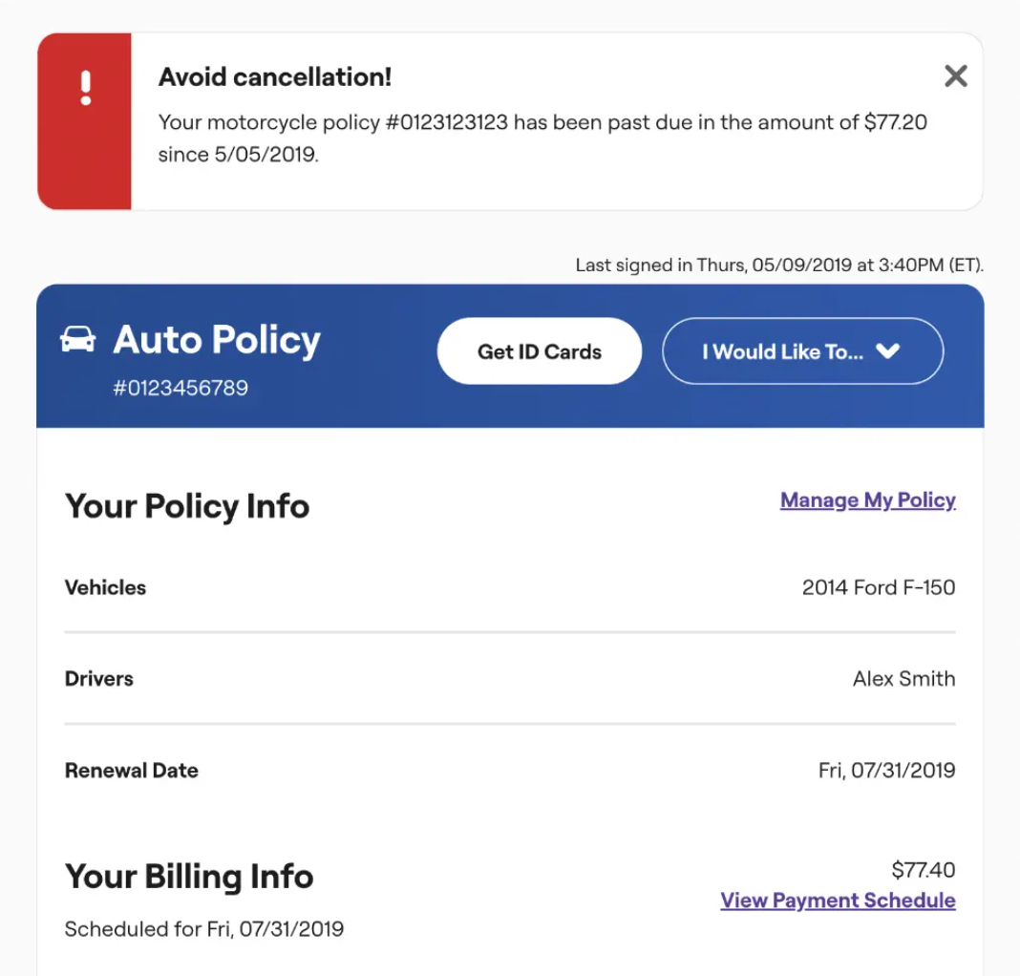The width and height of the screenshot is (1020, 976).
Task: Follow the View Payment Schedule link
Action: [x=838, y=901]
